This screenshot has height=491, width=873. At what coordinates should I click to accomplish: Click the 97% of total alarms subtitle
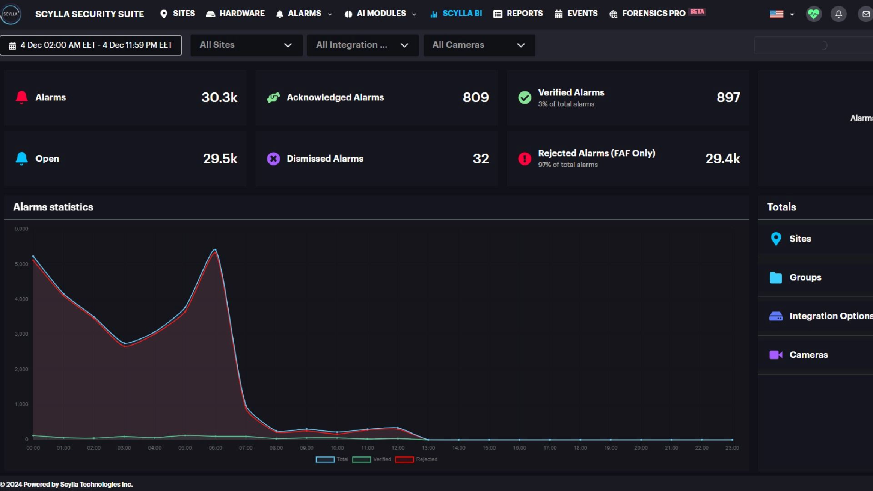coord(568,165)
